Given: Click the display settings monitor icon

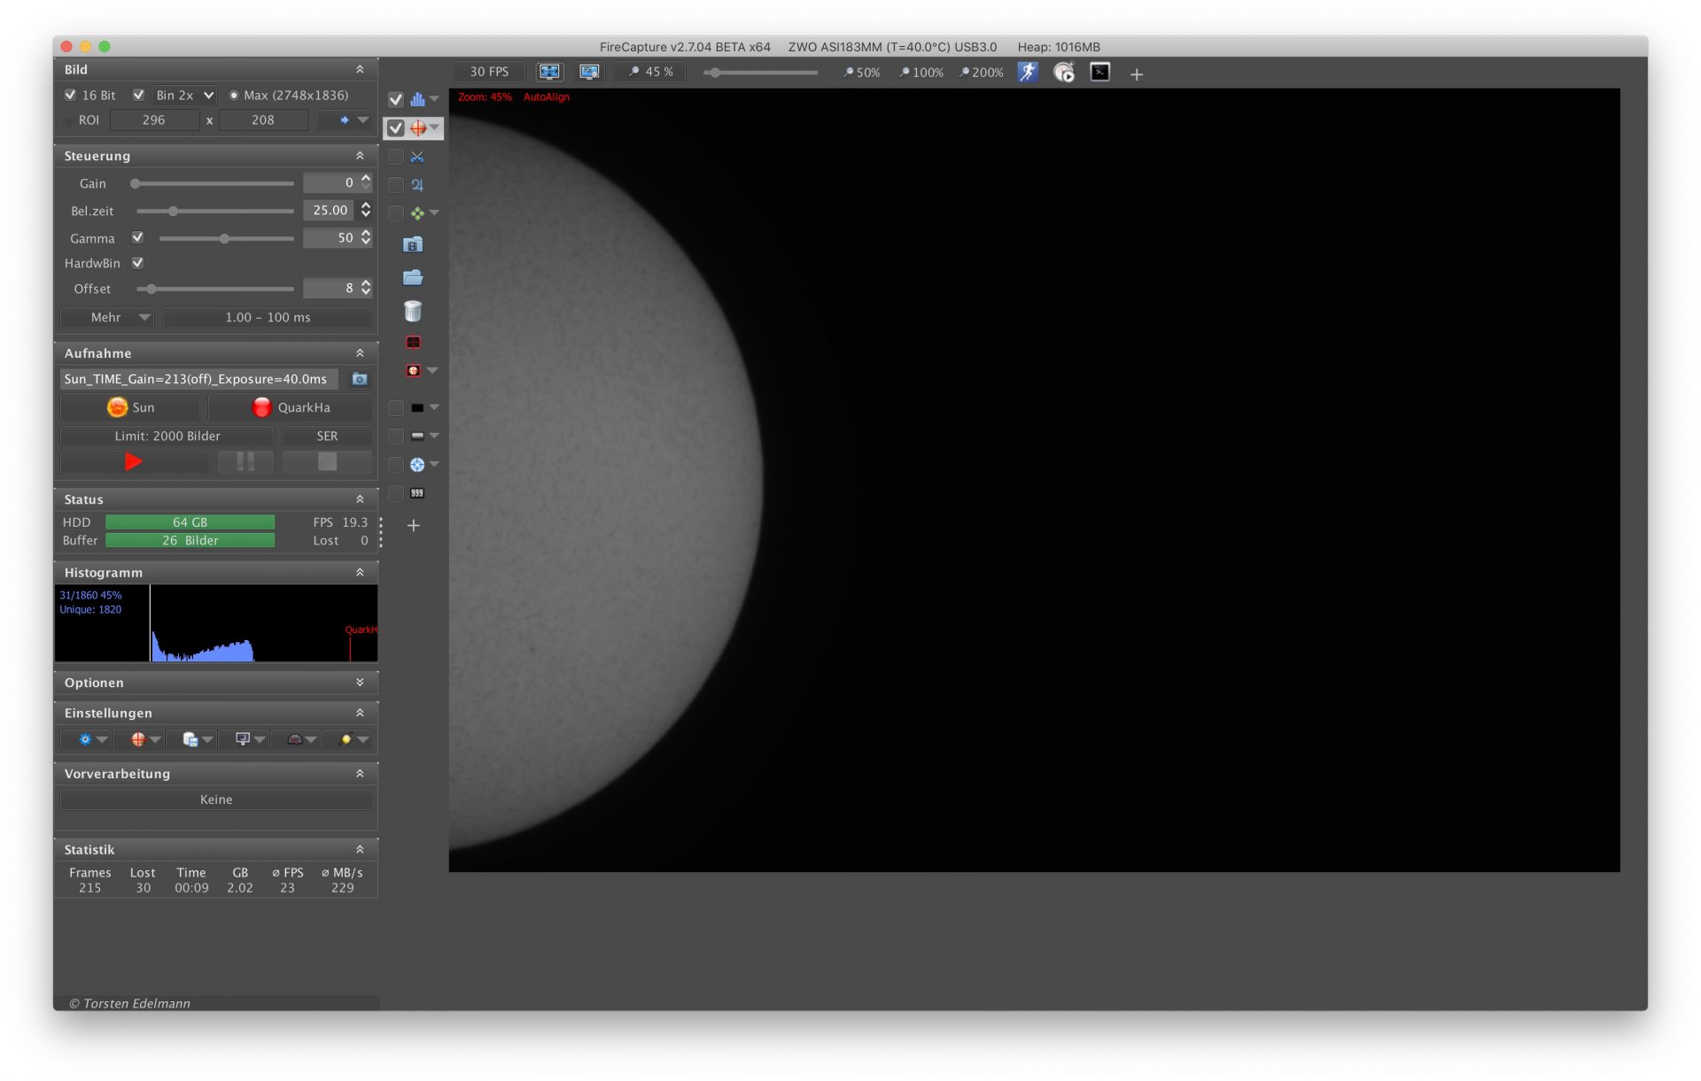Looking at the screenshot, I should [x=589, y=73].
